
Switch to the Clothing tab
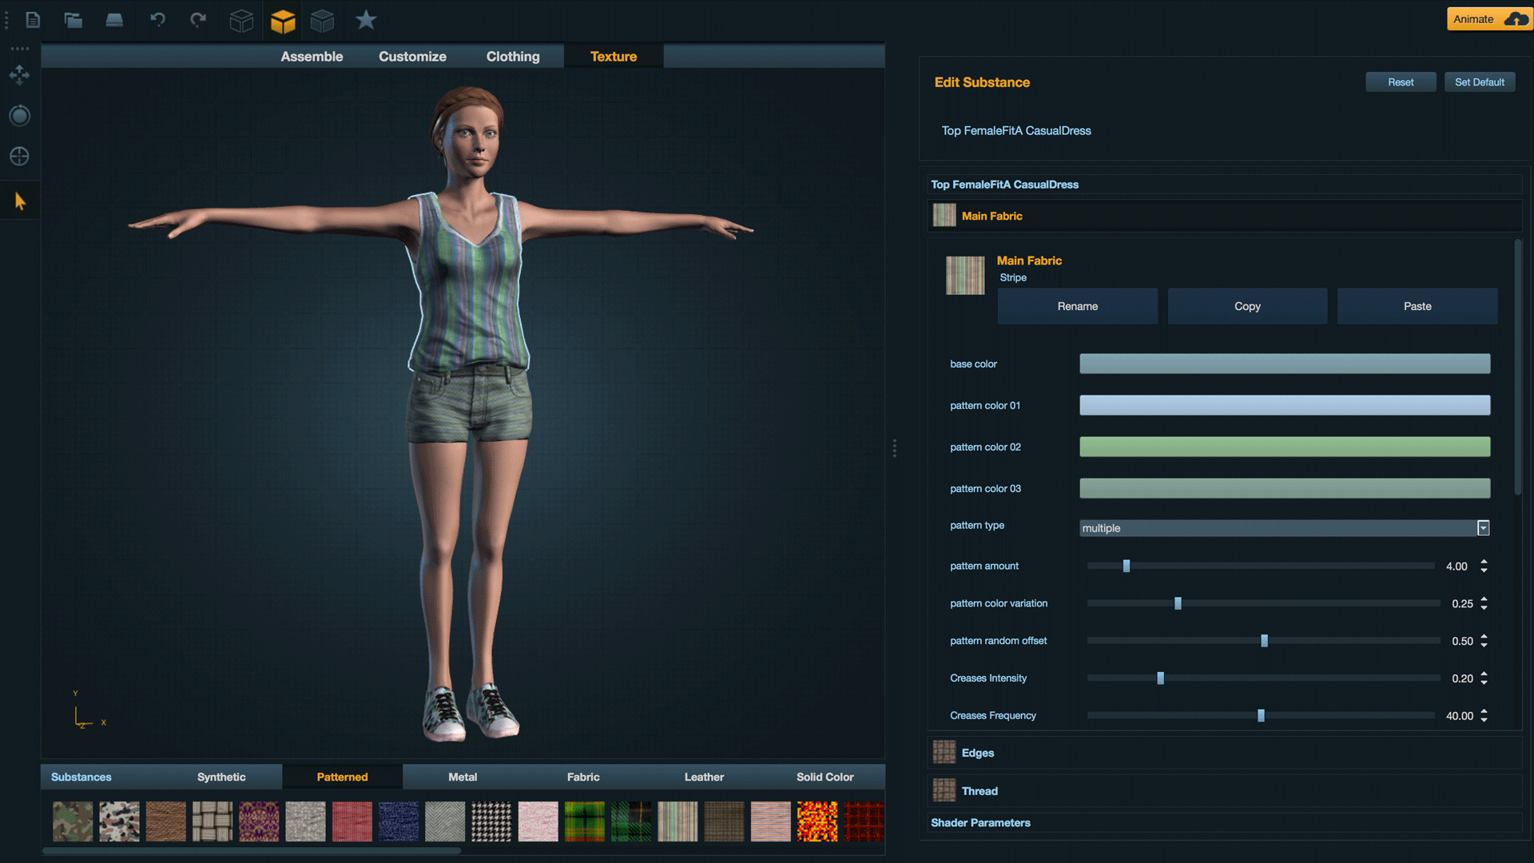512,56
